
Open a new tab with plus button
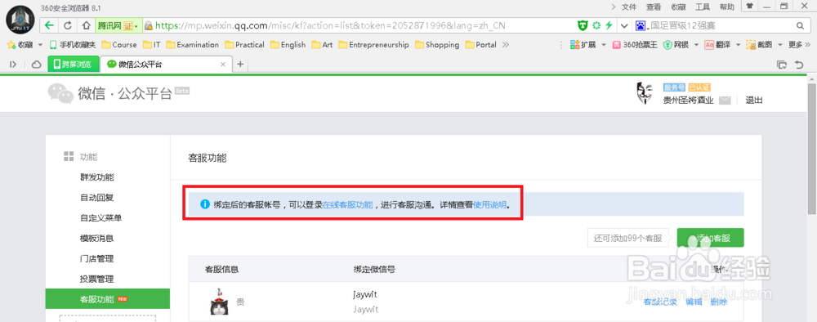240,64
